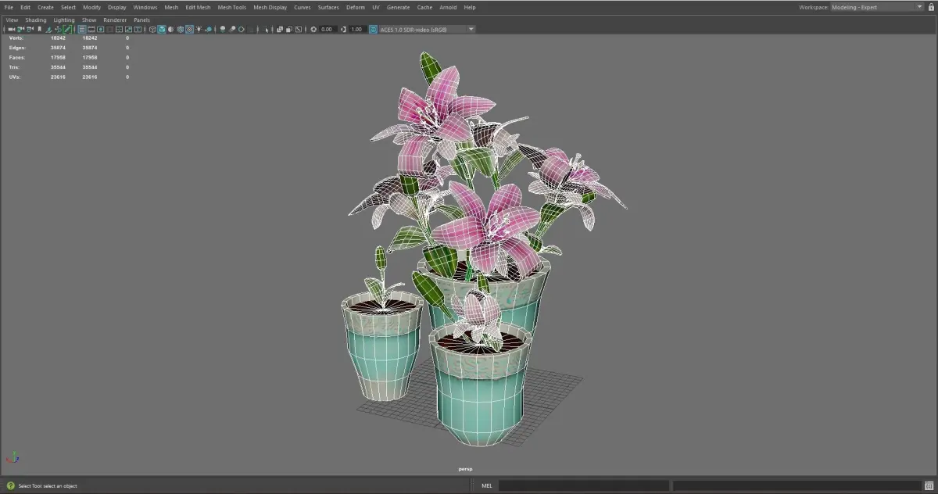938x494 pixels.
Task: Toggle Textured display mode
Action: point(189,29)
